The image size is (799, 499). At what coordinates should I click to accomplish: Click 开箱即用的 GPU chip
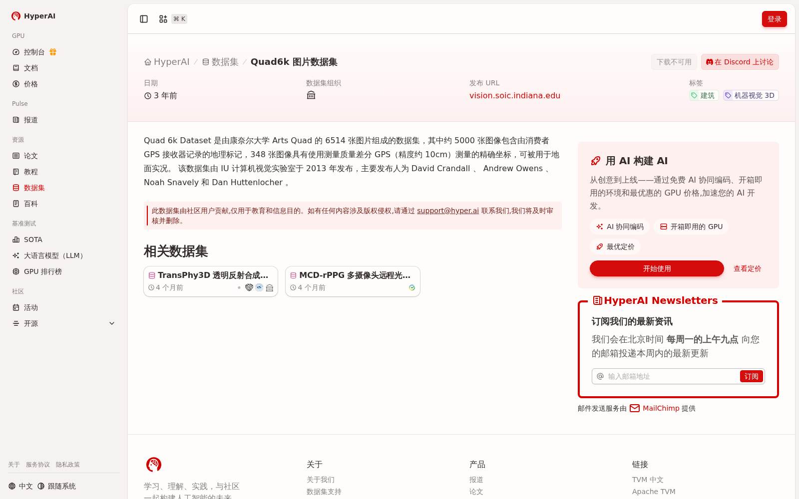pyautogui.click(x=691, y=227)
